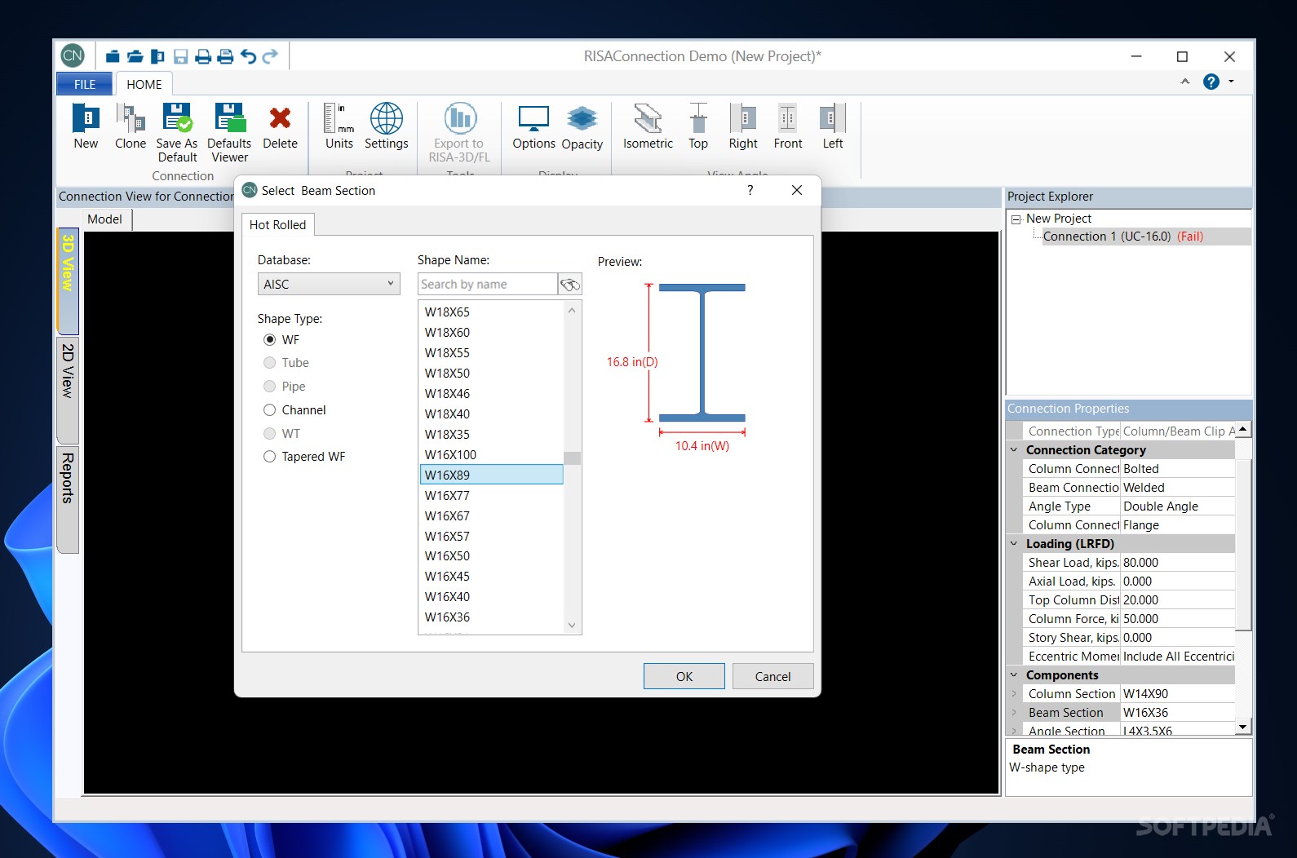Image resolution: width=1297 pixels, height=858 pixels.
Task: Click Cancel in Select Beam Section
Action: click(772, 676)
